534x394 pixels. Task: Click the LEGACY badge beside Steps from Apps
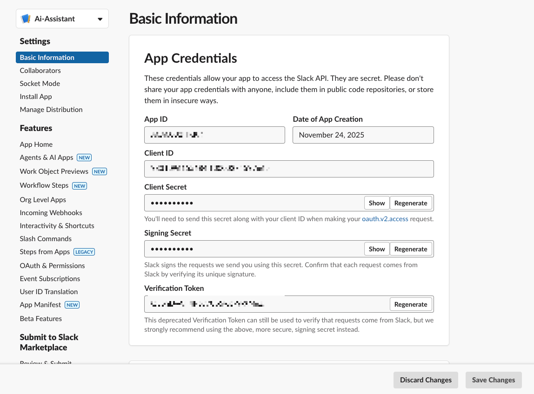point(84,252)
